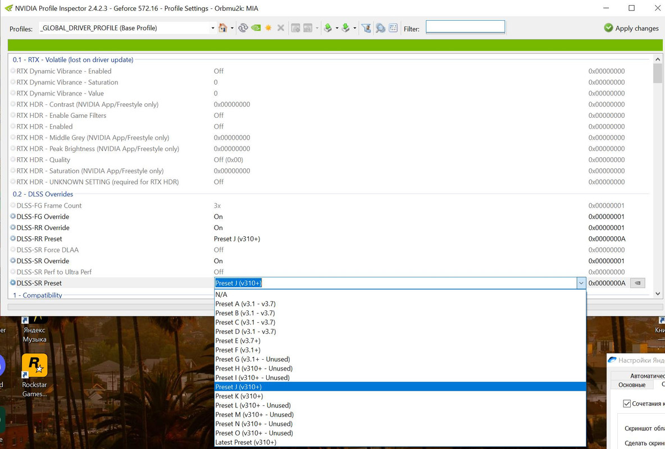
Task: Click the gear icon of DLSS-SR Override row
Action: click(x=13, y=261)
